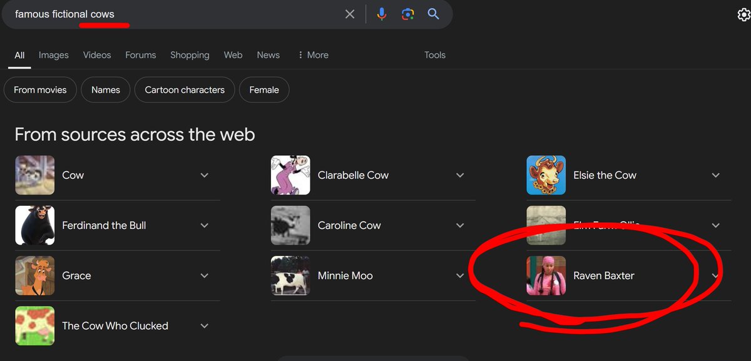Open The Cow Who Clucked thumbnail
Screen dimensions: 751x361
35,325
